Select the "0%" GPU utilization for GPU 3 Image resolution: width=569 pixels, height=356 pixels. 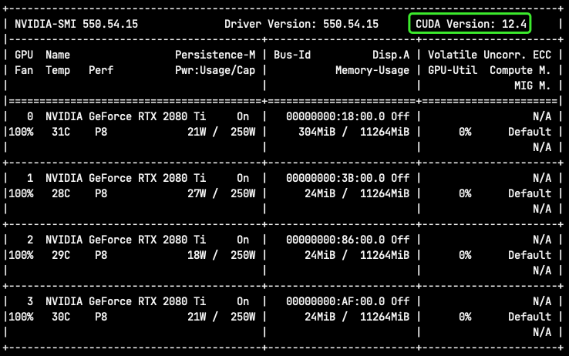click(465, 317)
